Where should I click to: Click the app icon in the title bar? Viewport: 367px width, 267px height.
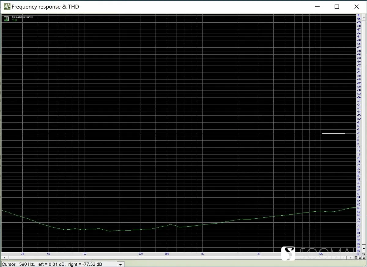pyautogui.click(x=7, y=6)
